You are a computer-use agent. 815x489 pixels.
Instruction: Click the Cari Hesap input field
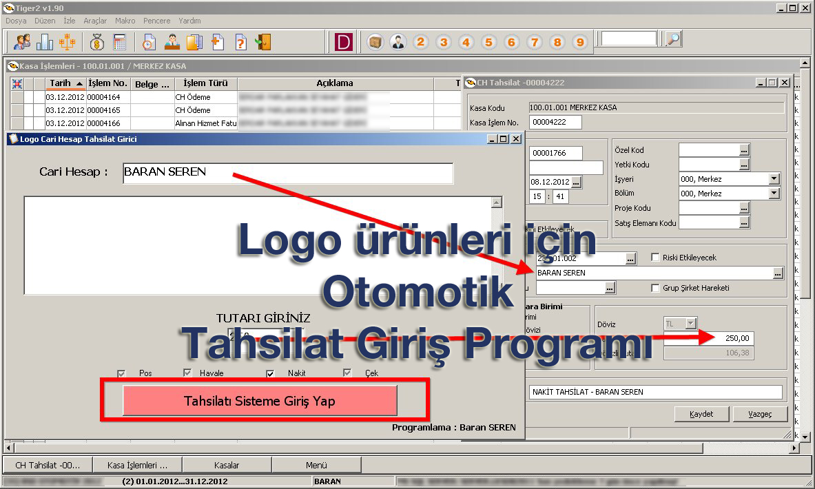click(x=288, y=172)
